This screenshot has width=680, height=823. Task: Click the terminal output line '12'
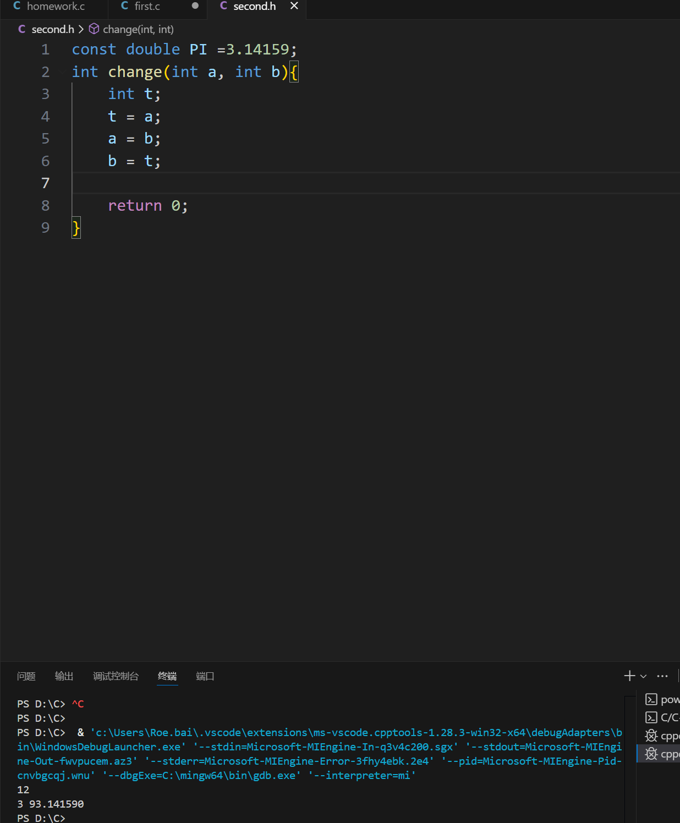23,790
